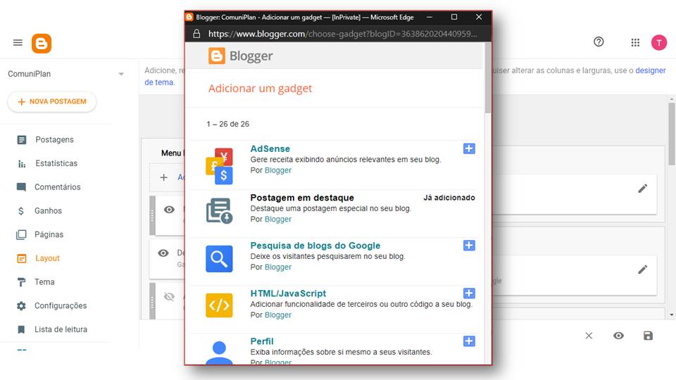Add Pesquisa de blogs do Google gadget
The width and height of the screenshot is (676, 380).
click(x=469, y=246)
